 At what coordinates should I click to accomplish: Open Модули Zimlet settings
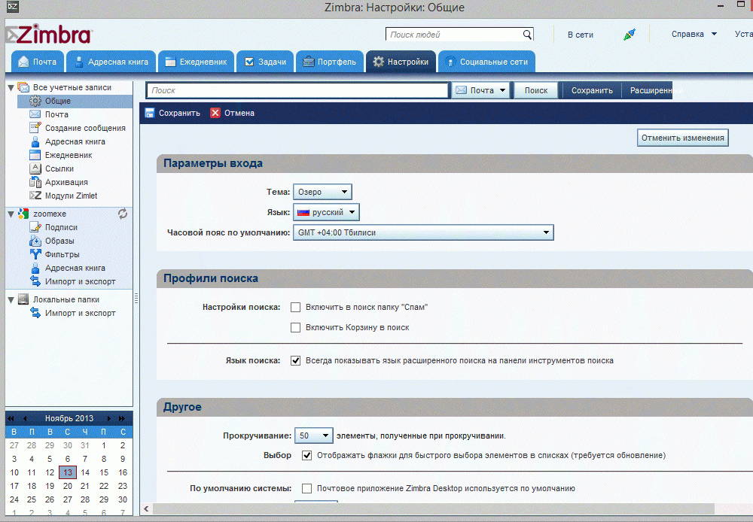(x=71, y=196)
